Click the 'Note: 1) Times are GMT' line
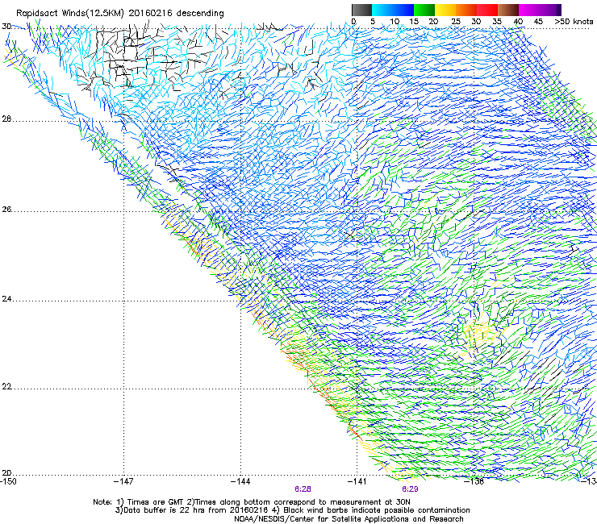The image size is (597, 524). tap(252, 502)
